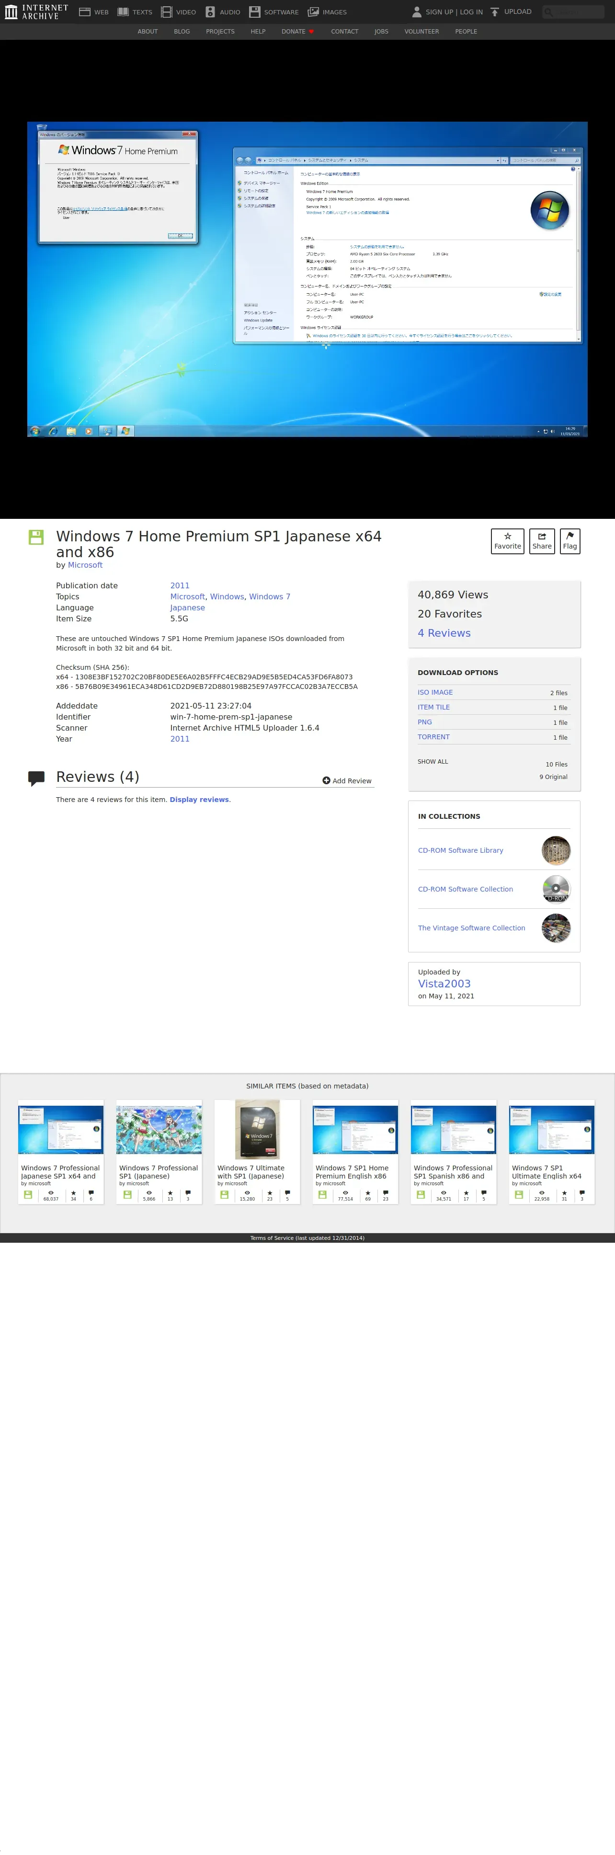Open the Japanese language link

click(x=187, y=608)
